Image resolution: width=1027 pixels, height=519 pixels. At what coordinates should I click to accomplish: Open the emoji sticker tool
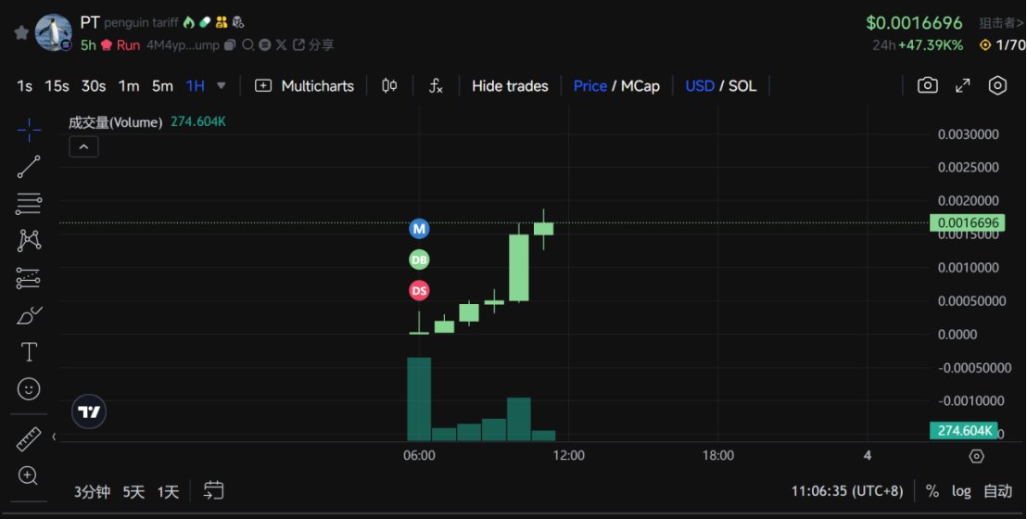click(x=29, y=388)
